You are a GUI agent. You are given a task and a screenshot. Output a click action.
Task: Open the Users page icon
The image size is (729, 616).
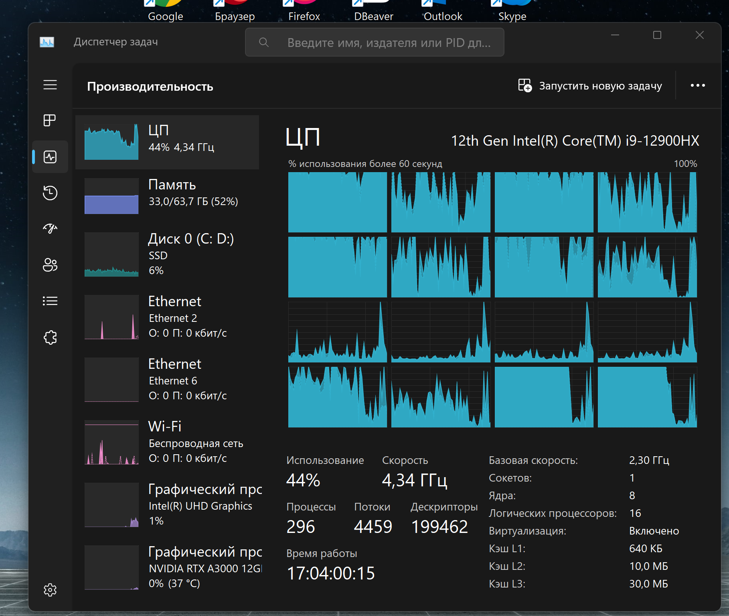[x=50, y=265]
